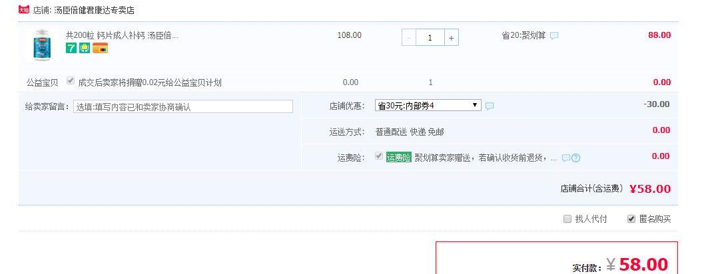Click the green 运费险 label tag
The width and height of the screenshot is (708, 274).
398,157
